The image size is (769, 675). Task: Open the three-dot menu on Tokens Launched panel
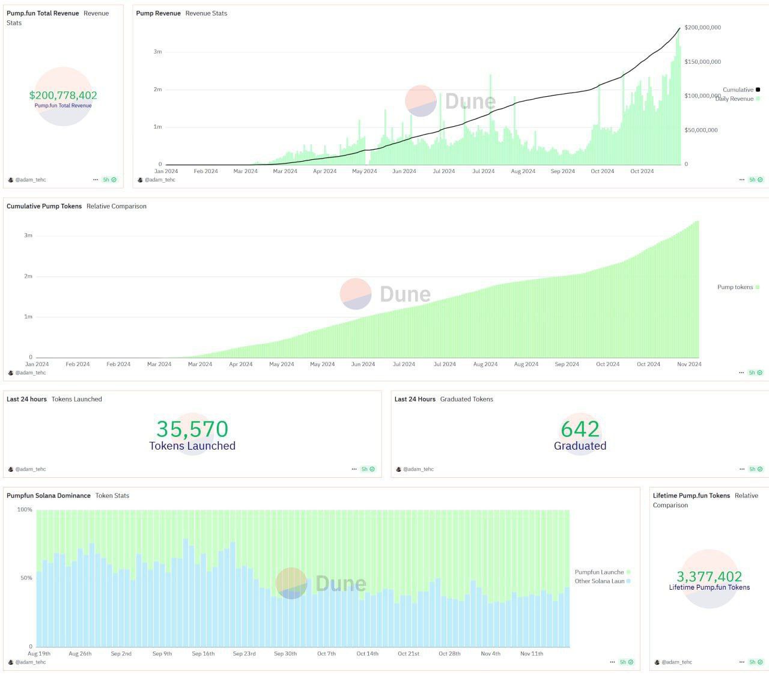tap(354, 469)
